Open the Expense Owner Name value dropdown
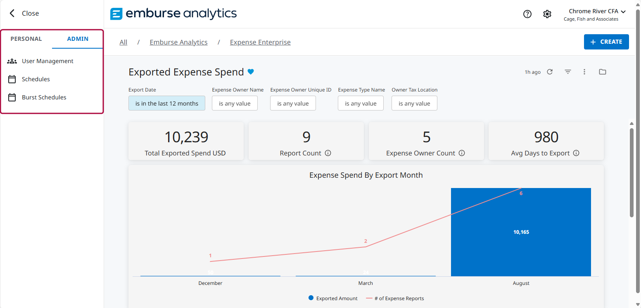The width and height of the screenshot is (641, 308). click(235, 103)
